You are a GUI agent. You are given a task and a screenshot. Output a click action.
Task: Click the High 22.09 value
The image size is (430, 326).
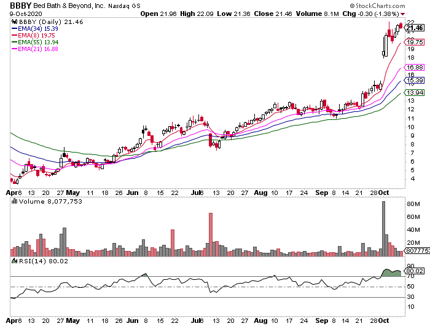point(197,14)
